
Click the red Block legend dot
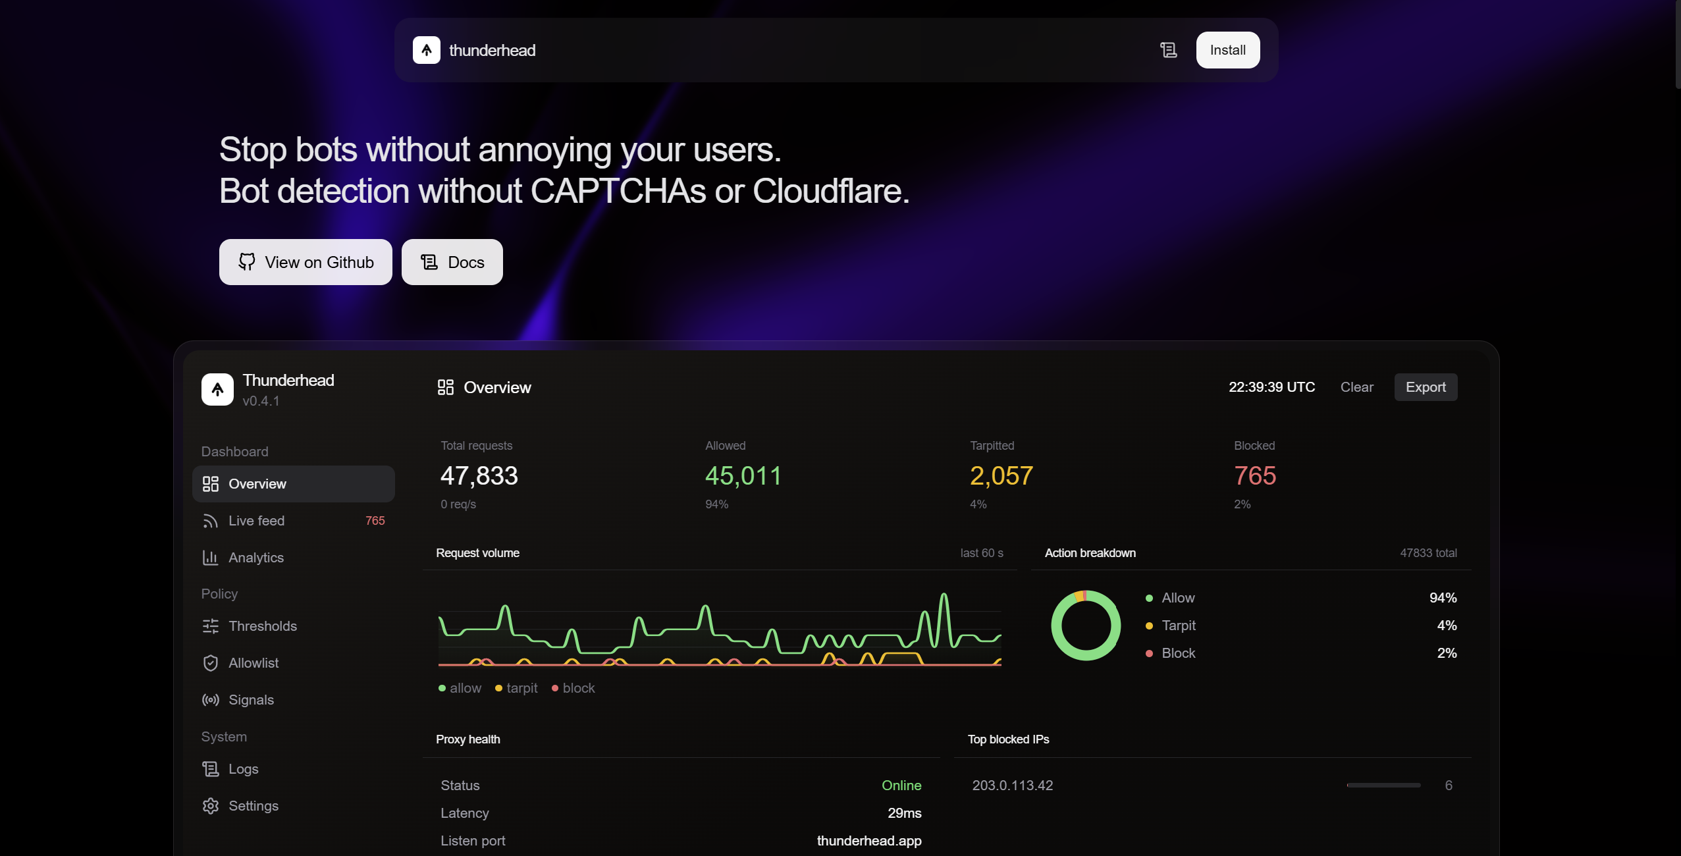[x=1149, y=653]
